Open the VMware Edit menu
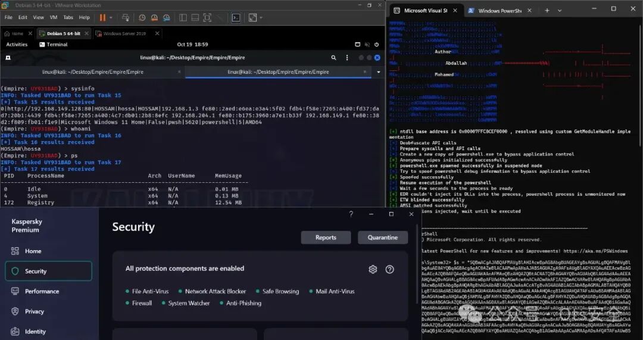 tap(23, 18)
